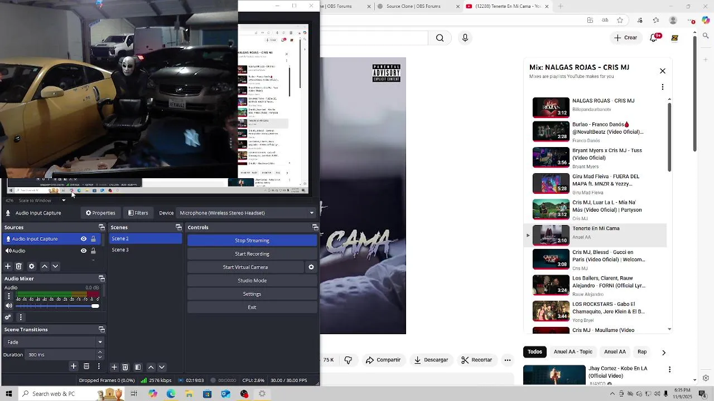Open YouTube notifications bell
714x401 pixels.
(655, 37)
